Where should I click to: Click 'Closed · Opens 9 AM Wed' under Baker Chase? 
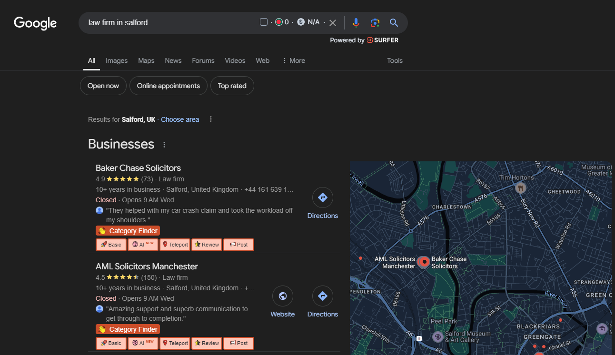pyautogui.click(x=135, y=200)
